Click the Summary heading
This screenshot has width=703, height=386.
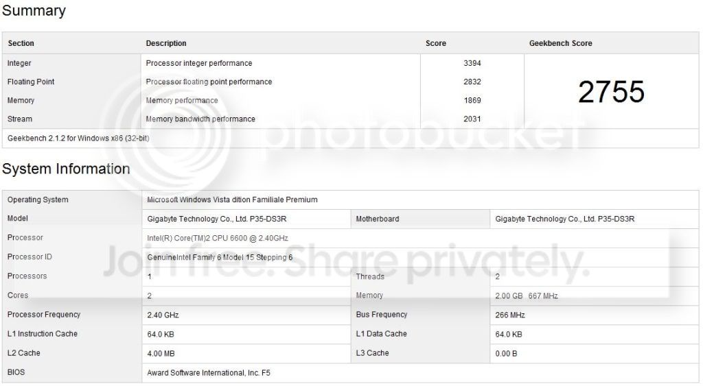34,10
